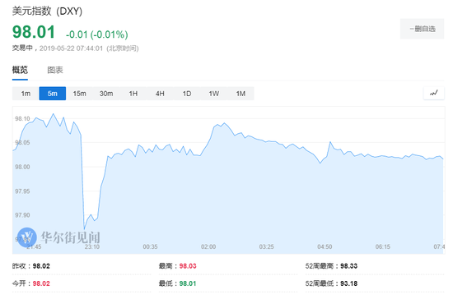Switch chart to 1H interval
The height and width of the screenshot is (299, 453).
[x=133, y=94]
